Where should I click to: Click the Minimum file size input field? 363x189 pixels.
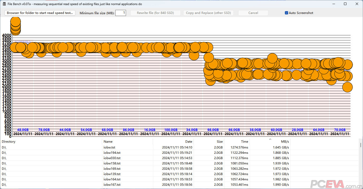pos(120,13)
